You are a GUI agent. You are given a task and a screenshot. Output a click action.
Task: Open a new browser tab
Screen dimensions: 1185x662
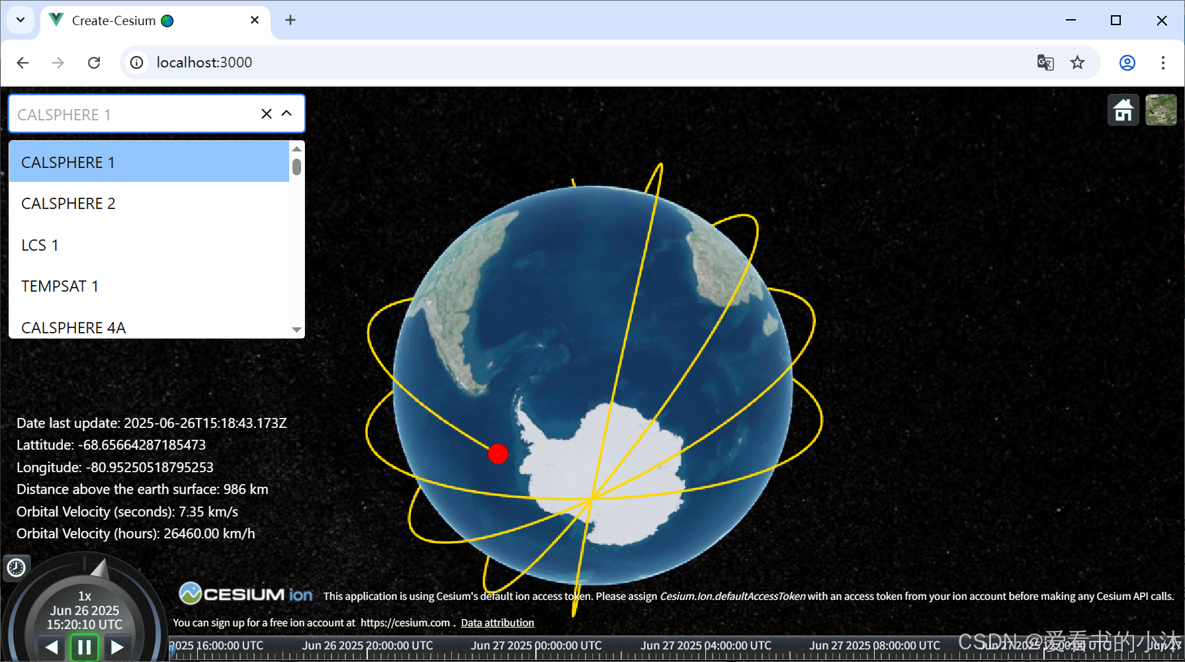pos(290,20)
